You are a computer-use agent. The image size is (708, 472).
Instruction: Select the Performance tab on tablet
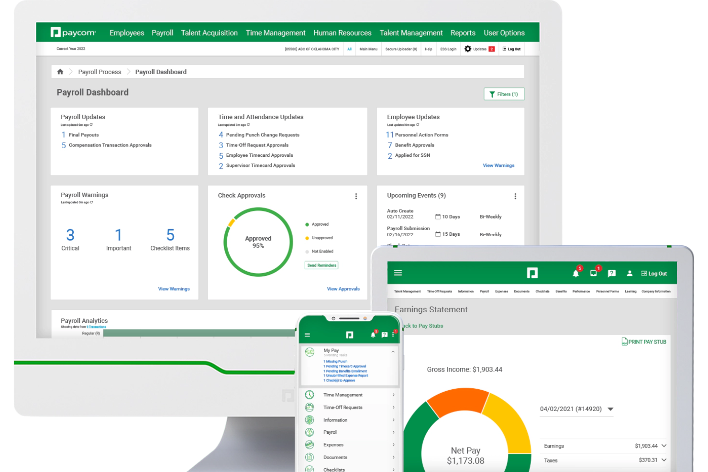click(581, 291)
